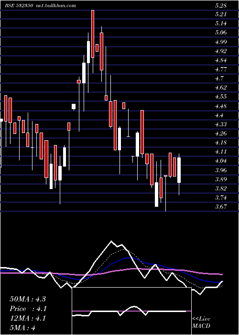Select the 4.26 price axis label
The image size is (239, 335).
point(221,134)
